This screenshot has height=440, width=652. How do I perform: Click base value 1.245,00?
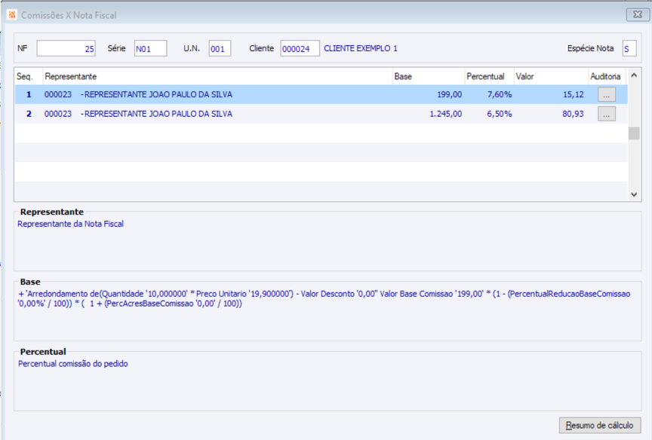(x=445, y=114)
